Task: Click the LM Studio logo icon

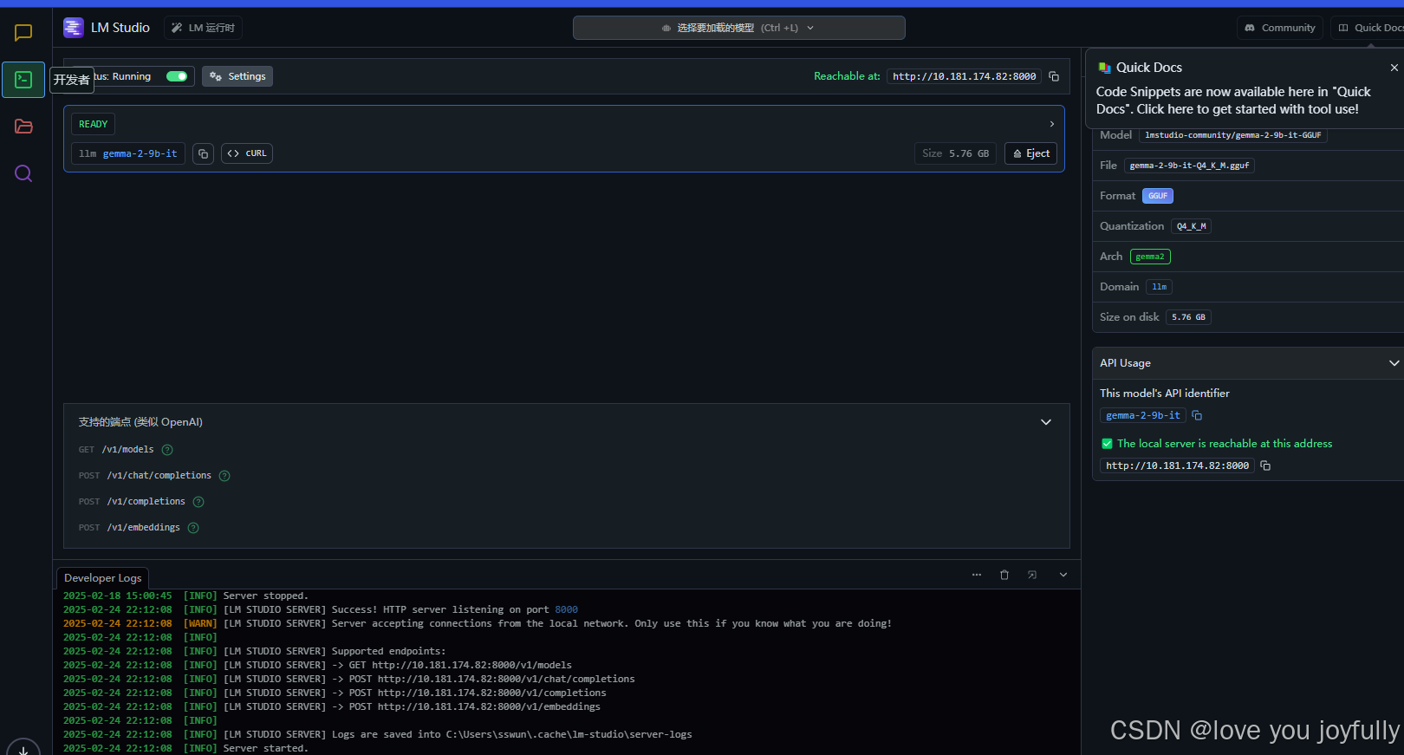Action: click(74, 28)
